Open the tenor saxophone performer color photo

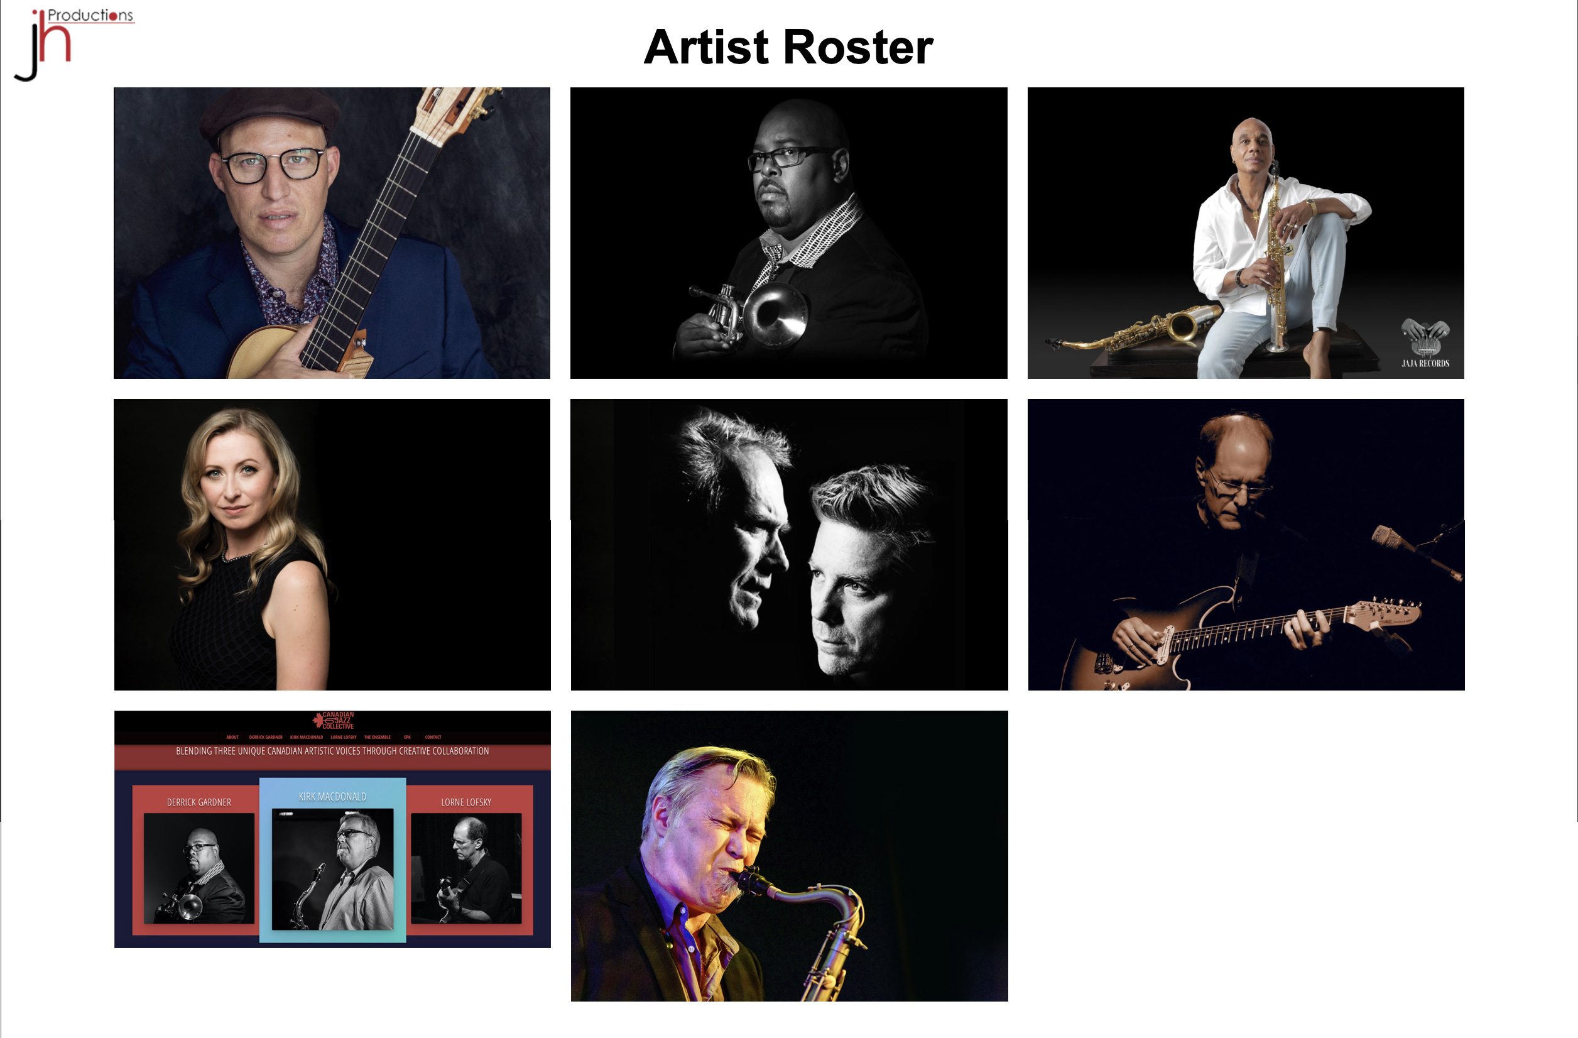click(x=789, y=856)
